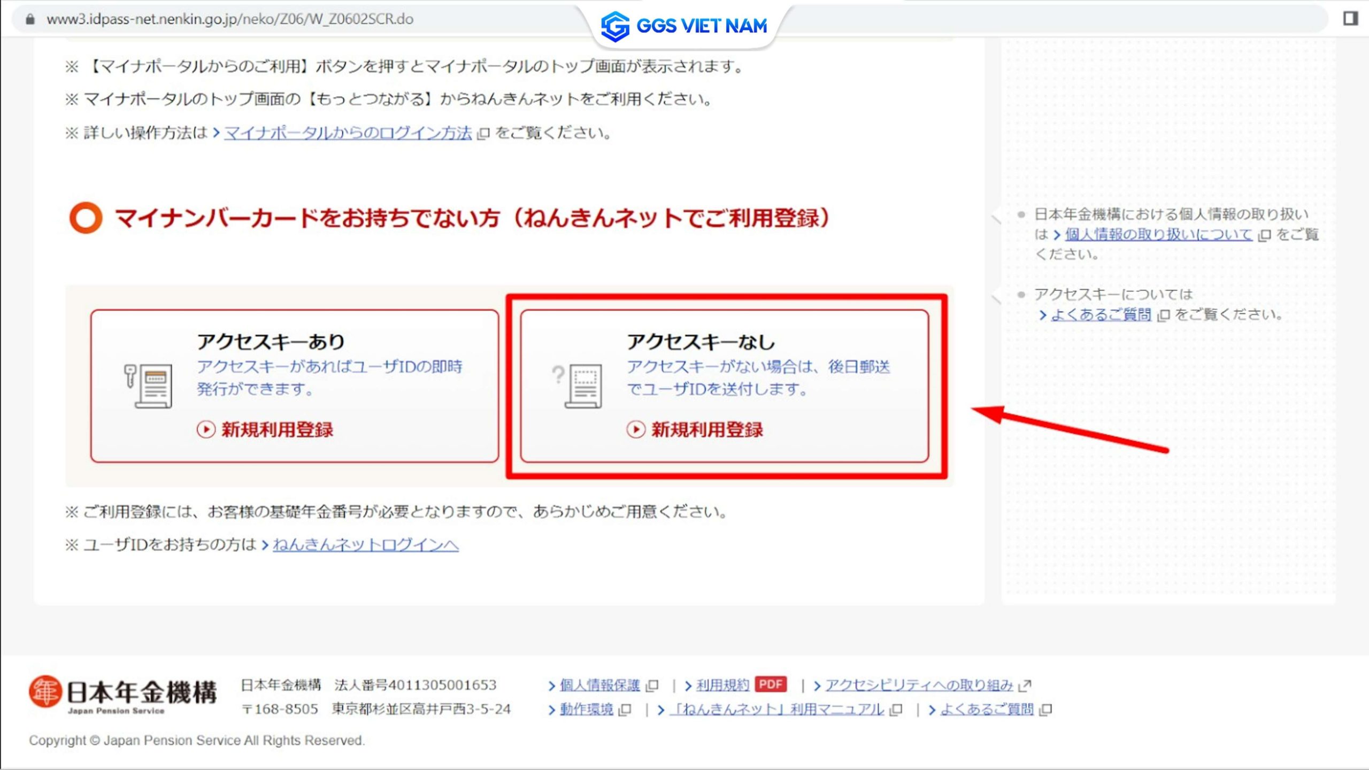Click the key document icon in アクセスキーあり
The width and height of the screenshot is (1369, 770).
tap(148, 386)
